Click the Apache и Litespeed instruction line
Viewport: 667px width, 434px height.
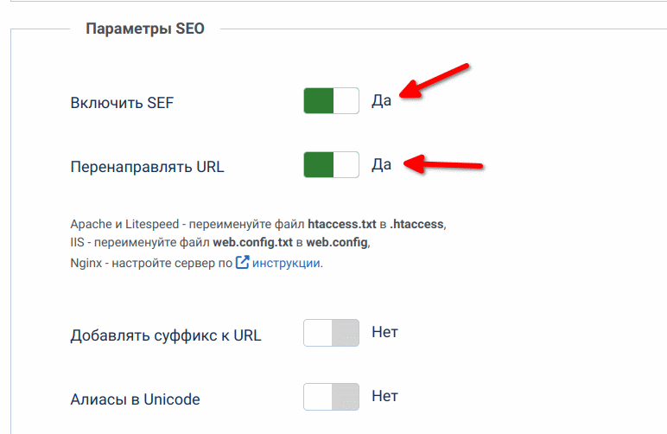click(x=258, y=224)
